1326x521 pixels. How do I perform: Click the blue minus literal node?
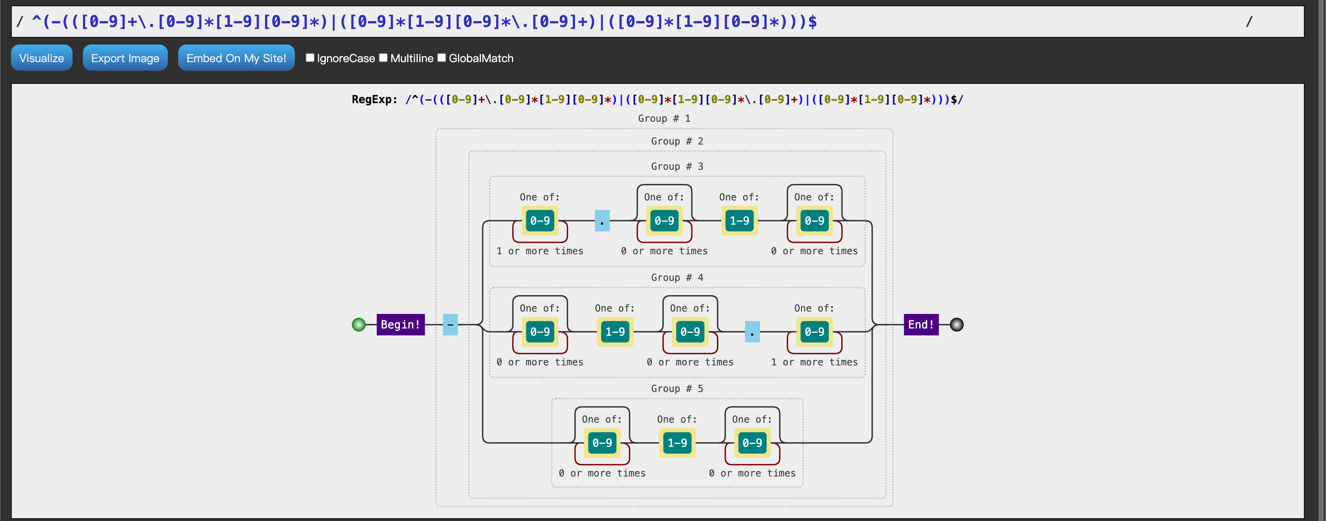click(x=450, y=325)
